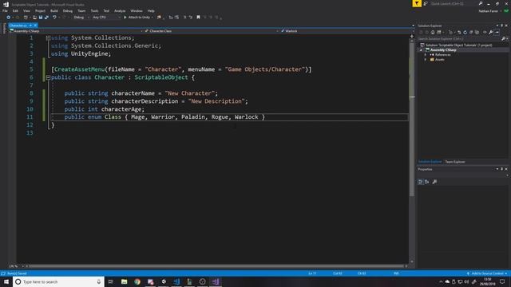511x287 pixels.
Task: Click the Alphabetical sort icon in Properties panel
Action: 427,182
